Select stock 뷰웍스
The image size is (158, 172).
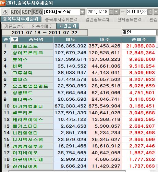pyautogui.click(x=32, y=60)
